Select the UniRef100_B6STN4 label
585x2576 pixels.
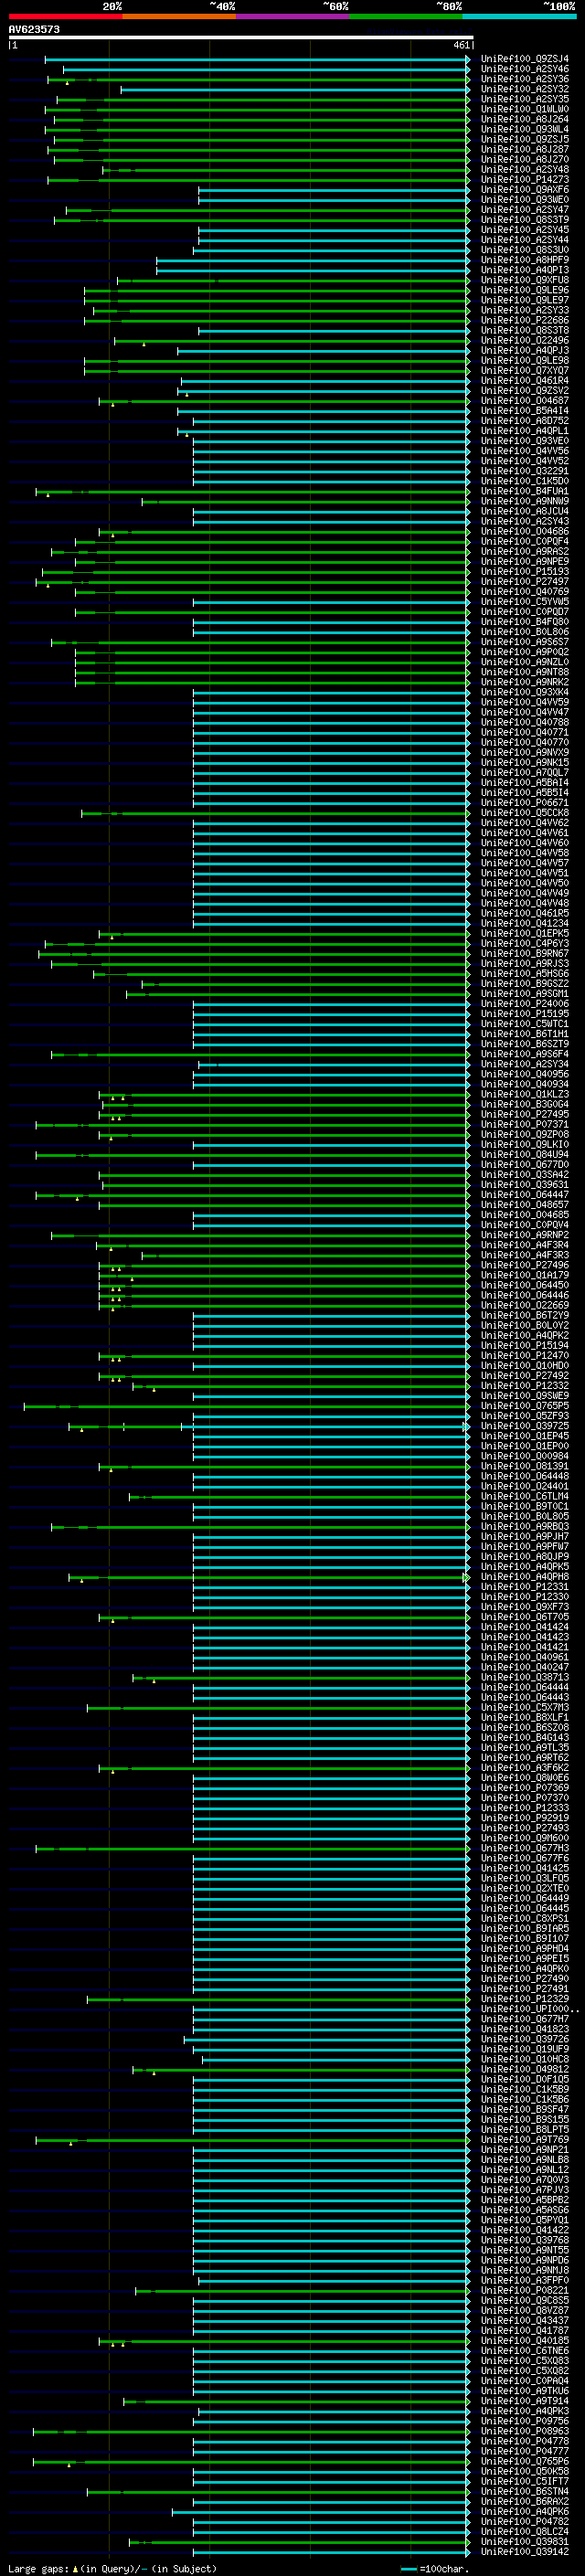coord(524,2491)
